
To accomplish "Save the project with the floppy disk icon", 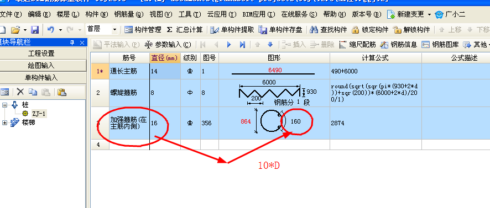I will [x=35, y=30].
